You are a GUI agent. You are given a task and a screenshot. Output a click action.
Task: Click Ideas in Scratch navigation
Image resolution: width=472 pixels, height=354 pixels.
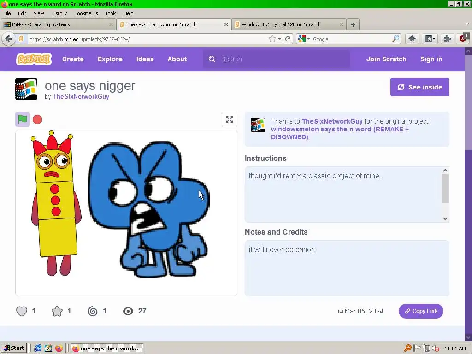(145, 59)
